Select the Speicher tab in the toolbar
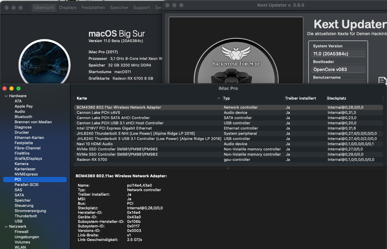387x249 pixels. point(119,7)
